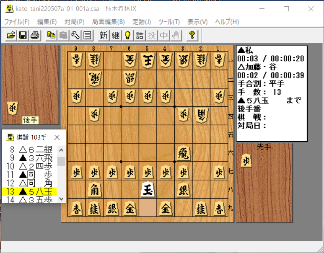Continue game with 継 button
Screen dimensions: 324x253
116,35
